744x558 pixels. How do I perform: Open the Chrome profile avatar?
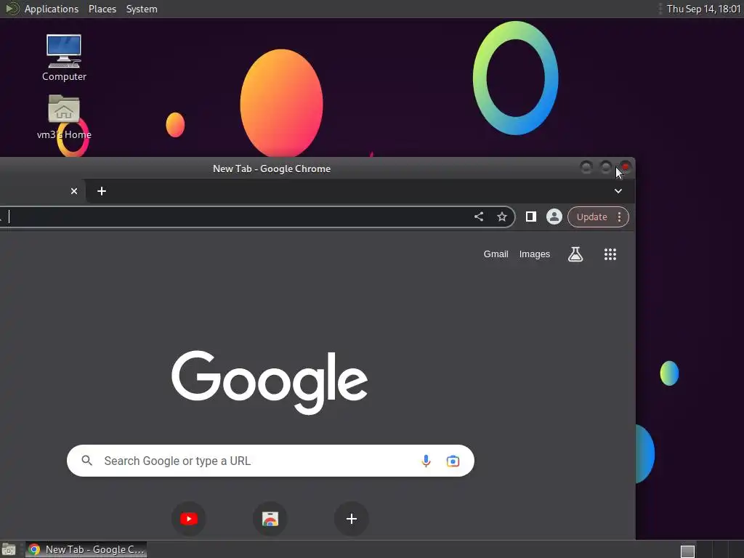554,217
